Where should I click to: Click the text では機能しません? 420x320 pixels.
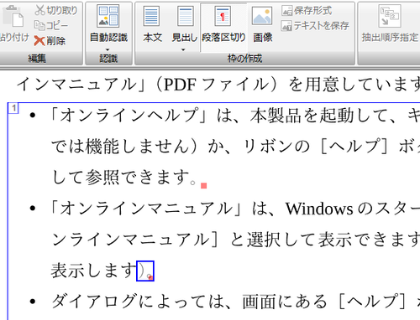pyautogui.click(x=120, y=146)
